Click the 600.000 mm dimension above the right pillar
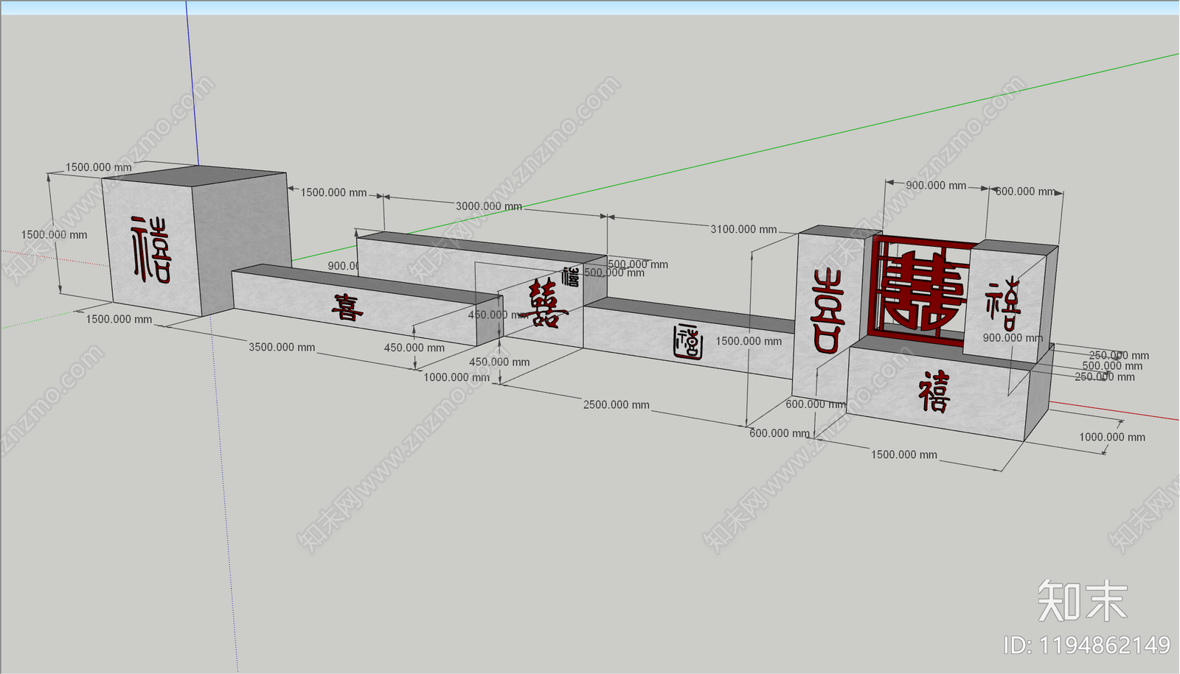The width and height of the screenshot is (1180, 674). tap(1025, 192)
